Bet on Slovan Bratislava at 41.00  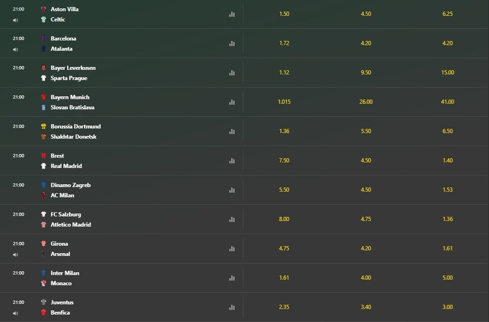[447, 102]
